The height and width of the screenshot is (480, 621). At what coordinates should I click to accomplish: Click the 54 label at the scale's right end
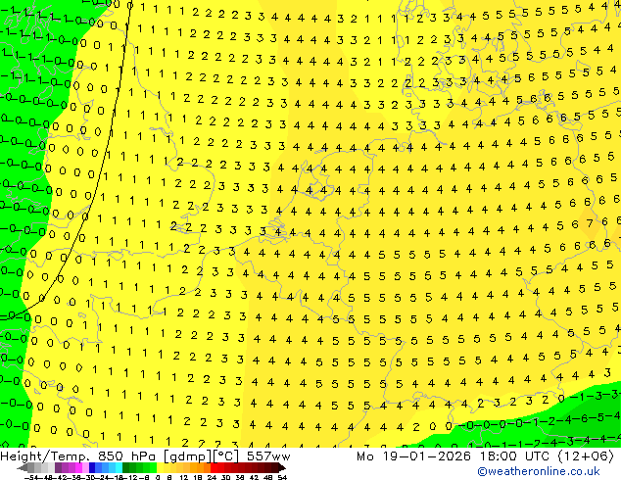(x=282, y=477)
